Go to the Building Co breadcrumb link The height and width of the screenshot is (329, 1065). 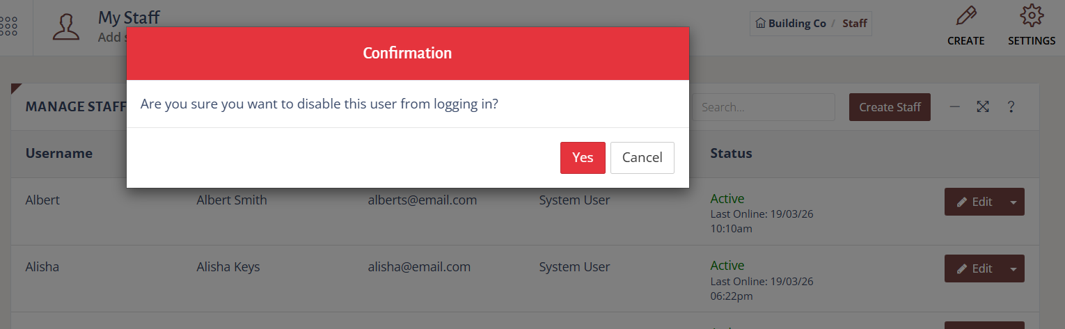click(x=796, y=24)
